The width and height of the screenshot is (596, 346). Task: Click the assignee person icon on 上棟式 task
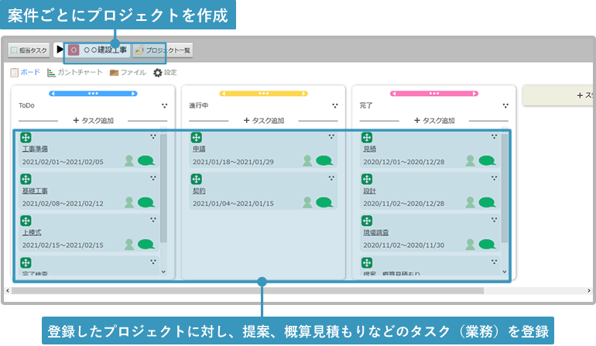coord(129,244)
